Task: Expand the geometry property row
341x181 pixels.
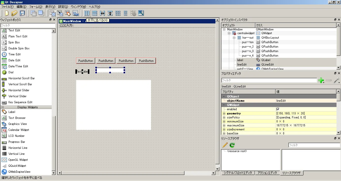Action: click(x=224, y=113)
